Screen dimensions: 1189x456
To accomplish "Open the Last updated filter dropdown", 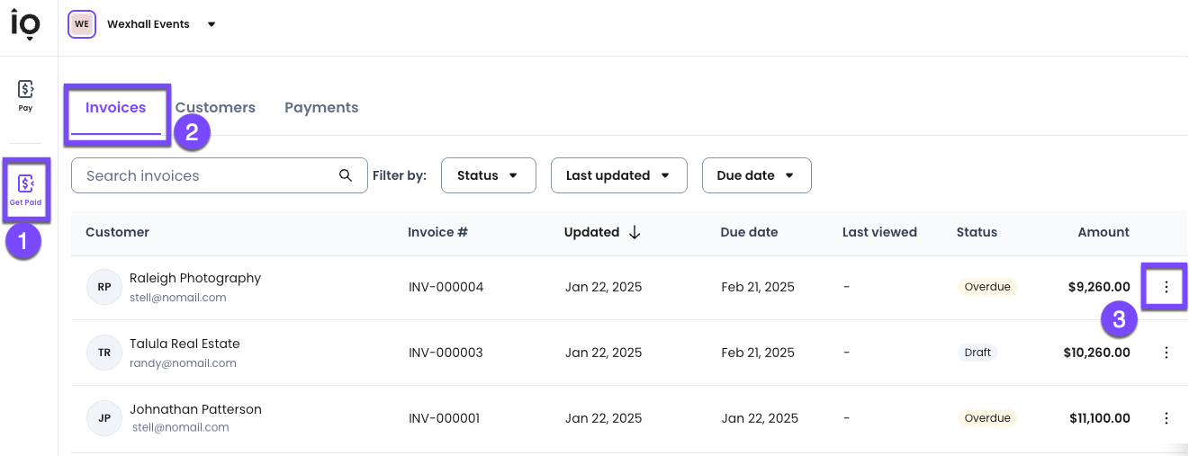I will (x=618, y=175).
